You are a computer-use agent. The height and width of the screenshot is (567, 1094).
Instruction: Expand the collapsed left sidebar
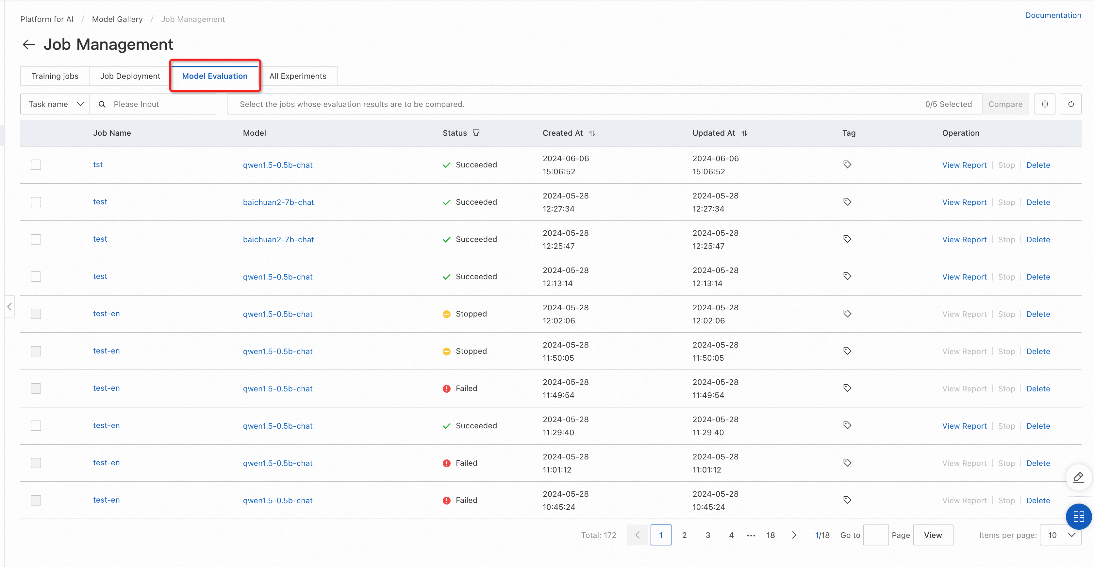9,306
